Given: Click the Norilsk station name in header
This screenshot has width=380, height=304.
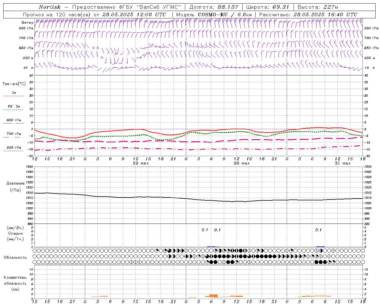Looking at the screenshot, I should click(49, 7).
